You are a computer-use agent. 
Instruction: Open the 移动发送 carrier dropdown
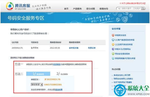click(37, 85)
